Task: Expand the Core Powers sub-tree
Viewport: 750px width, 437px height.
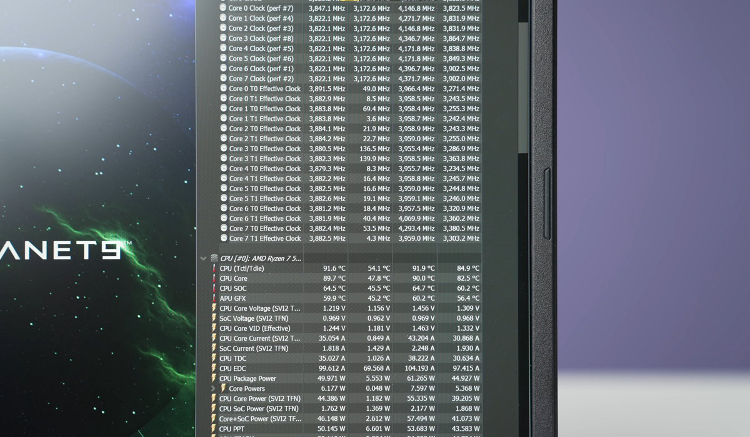Action: point(214,388)
